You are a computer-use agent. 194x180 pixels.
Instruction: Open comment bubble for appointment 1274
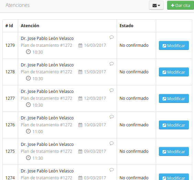click(x=111, y=170)
